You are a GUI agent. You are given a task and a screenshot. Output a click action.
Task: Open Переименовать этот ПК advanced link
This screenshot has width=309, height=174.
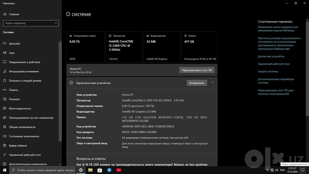[x=276, y=92]
